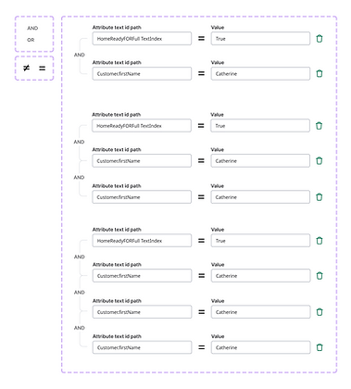This screenshot has width=351, height=389.
Task: Click trash icon on the bottom row
Action: 320,347
